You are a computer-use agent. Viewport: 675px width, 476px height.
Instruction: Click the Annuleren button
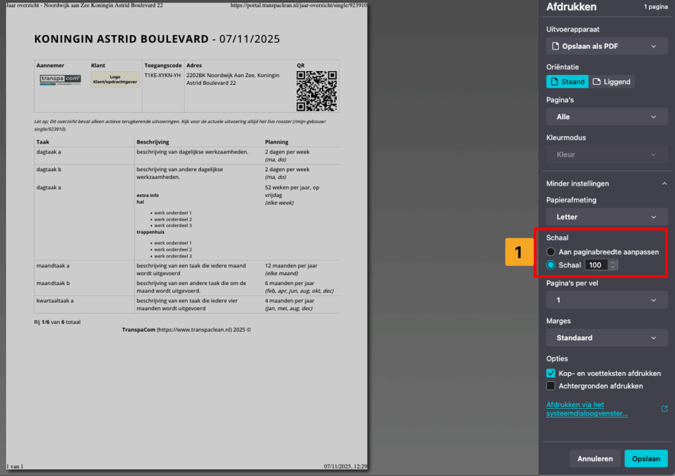pos(595,458)
